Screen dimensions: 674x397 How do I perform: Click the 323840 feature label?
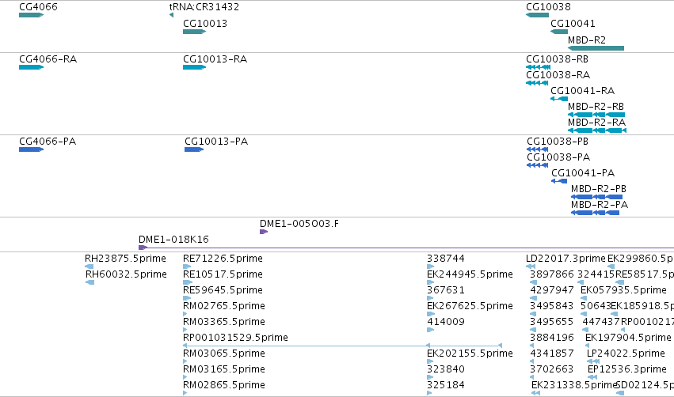446,369
